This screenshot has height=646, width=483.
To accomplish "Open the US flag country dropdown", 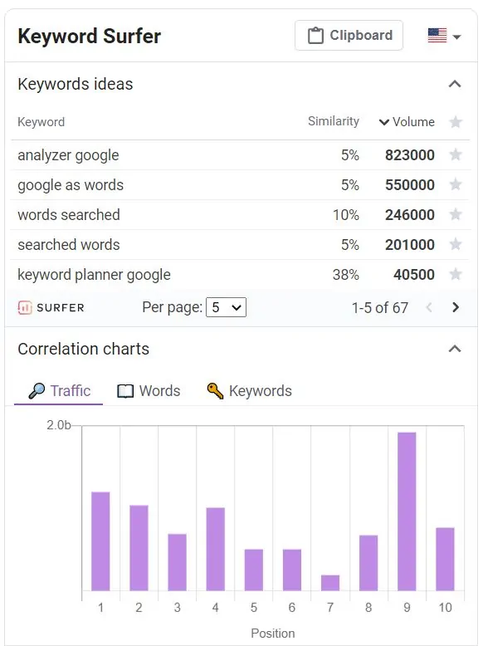I will pyautogui.click(x=444, y=36).
